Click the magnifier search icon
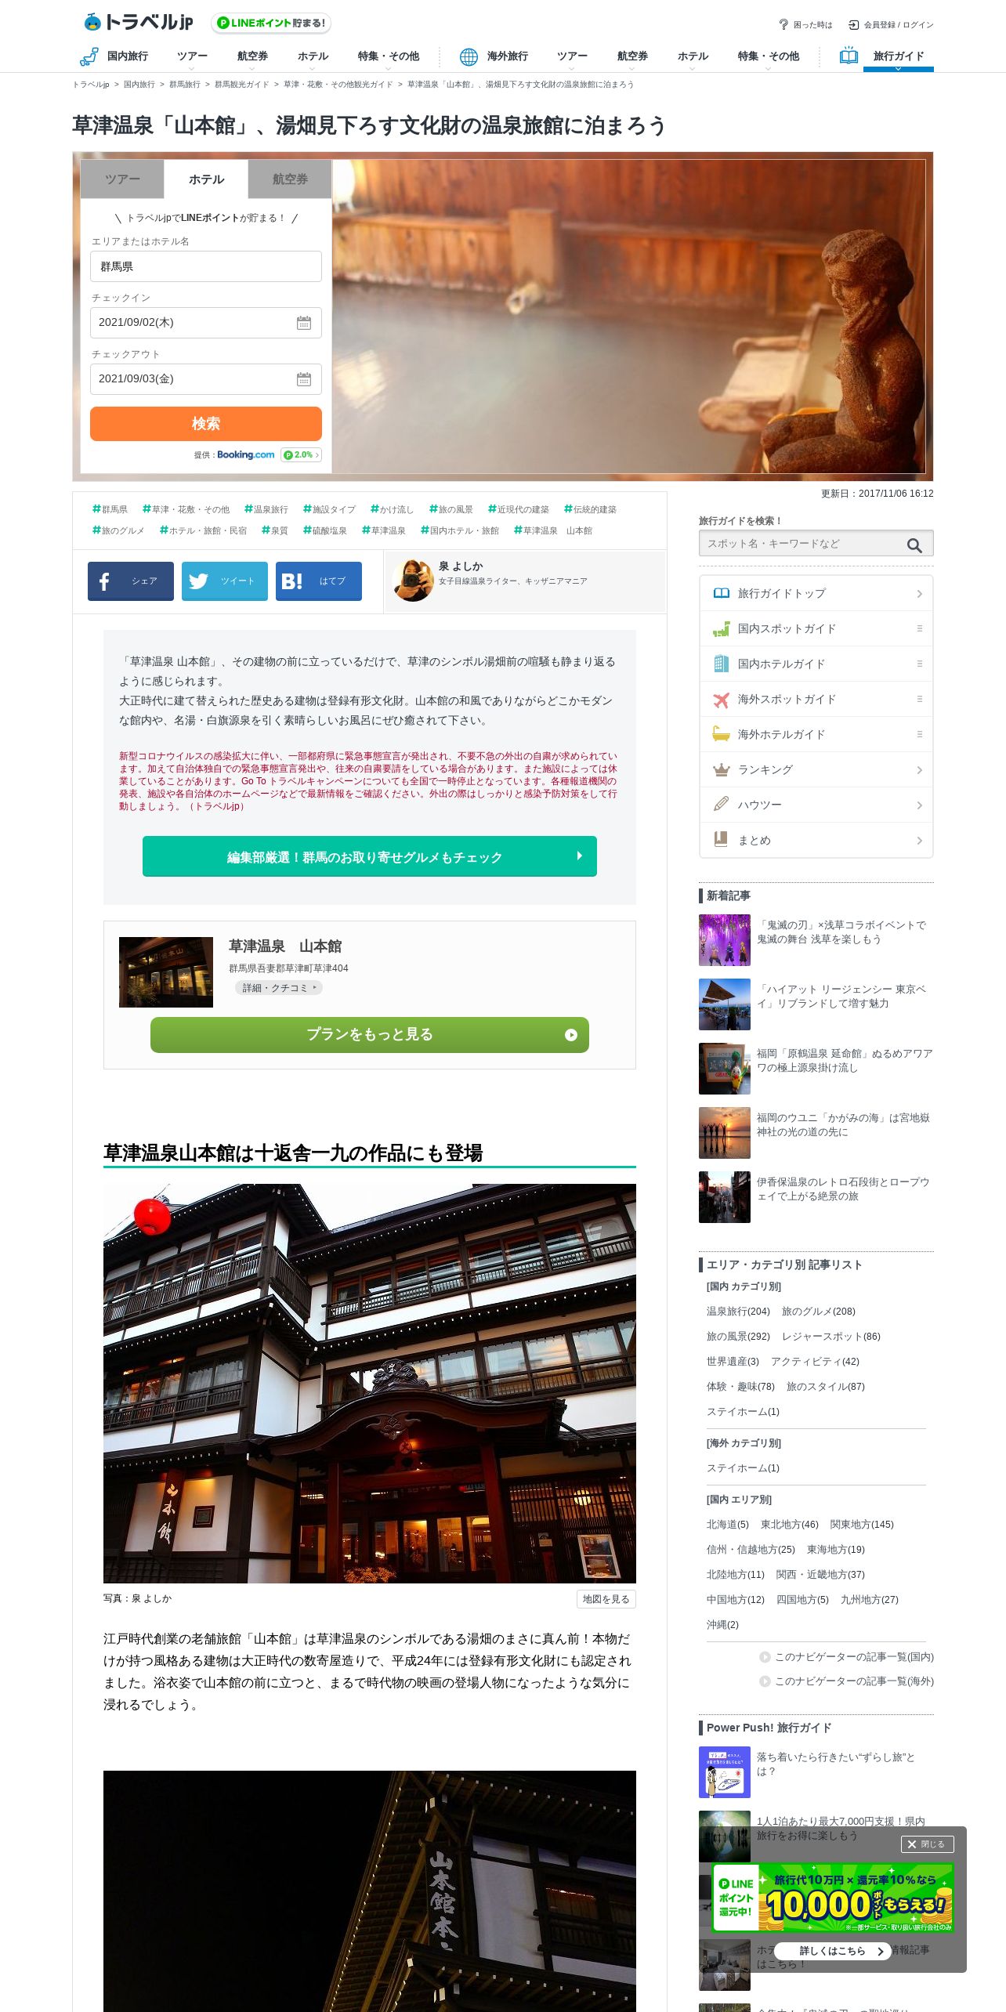 click(x=914, y=545)
